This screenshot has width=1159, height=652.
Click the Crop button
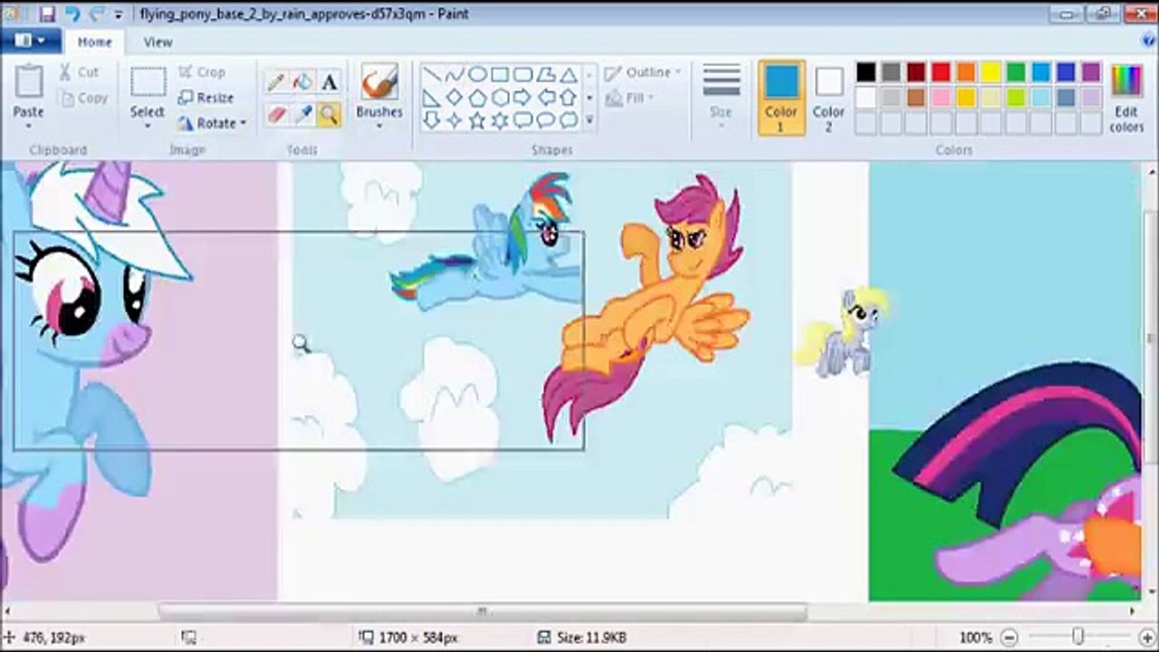coord(202,72)
